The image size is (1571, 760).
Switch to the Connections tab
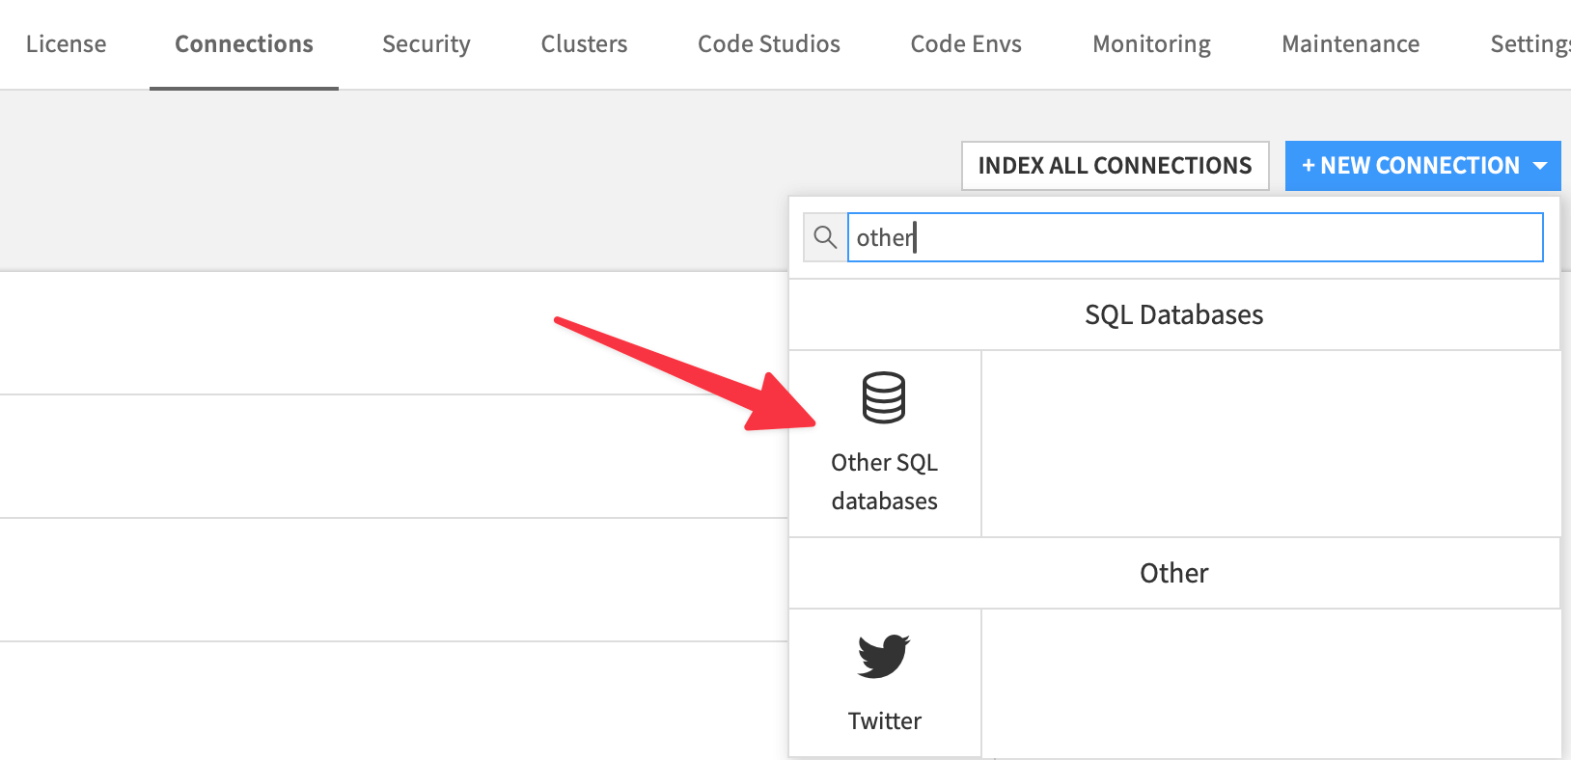pos(244,44)
